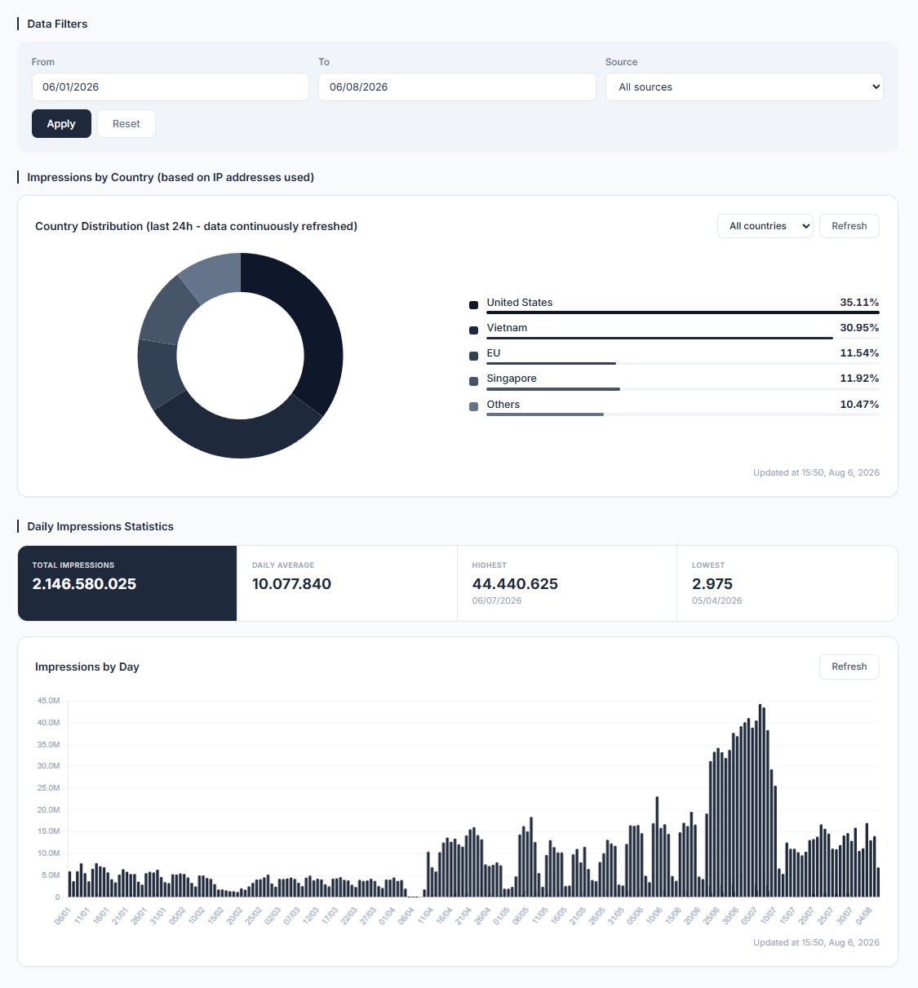
Task: Refresh the Impressions by Day chart
Action: tap(849, 667)
